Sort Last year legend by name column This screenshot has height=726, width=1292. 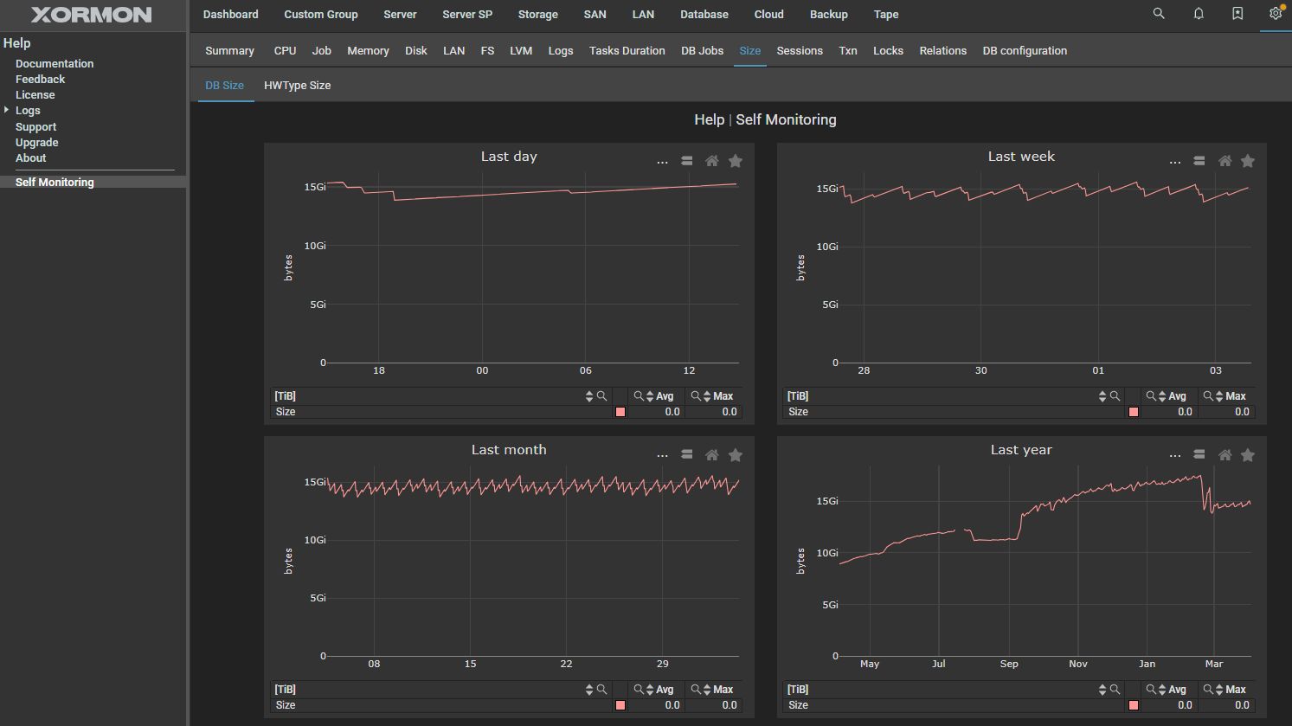[1102, 690]
